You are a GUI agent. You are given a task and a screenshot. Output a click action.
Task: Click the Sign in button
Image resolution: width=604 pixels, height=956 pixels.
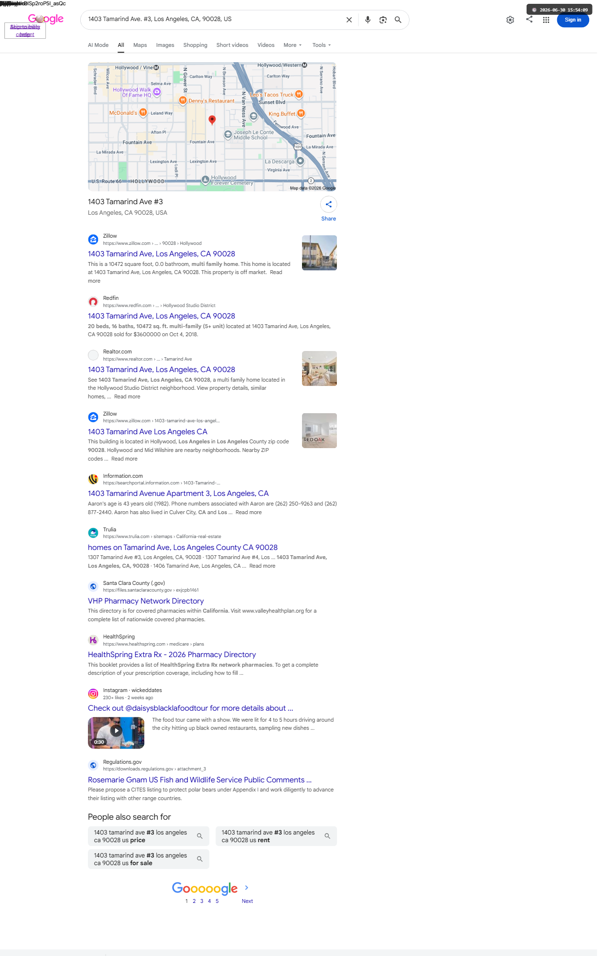tap(573, 20)
